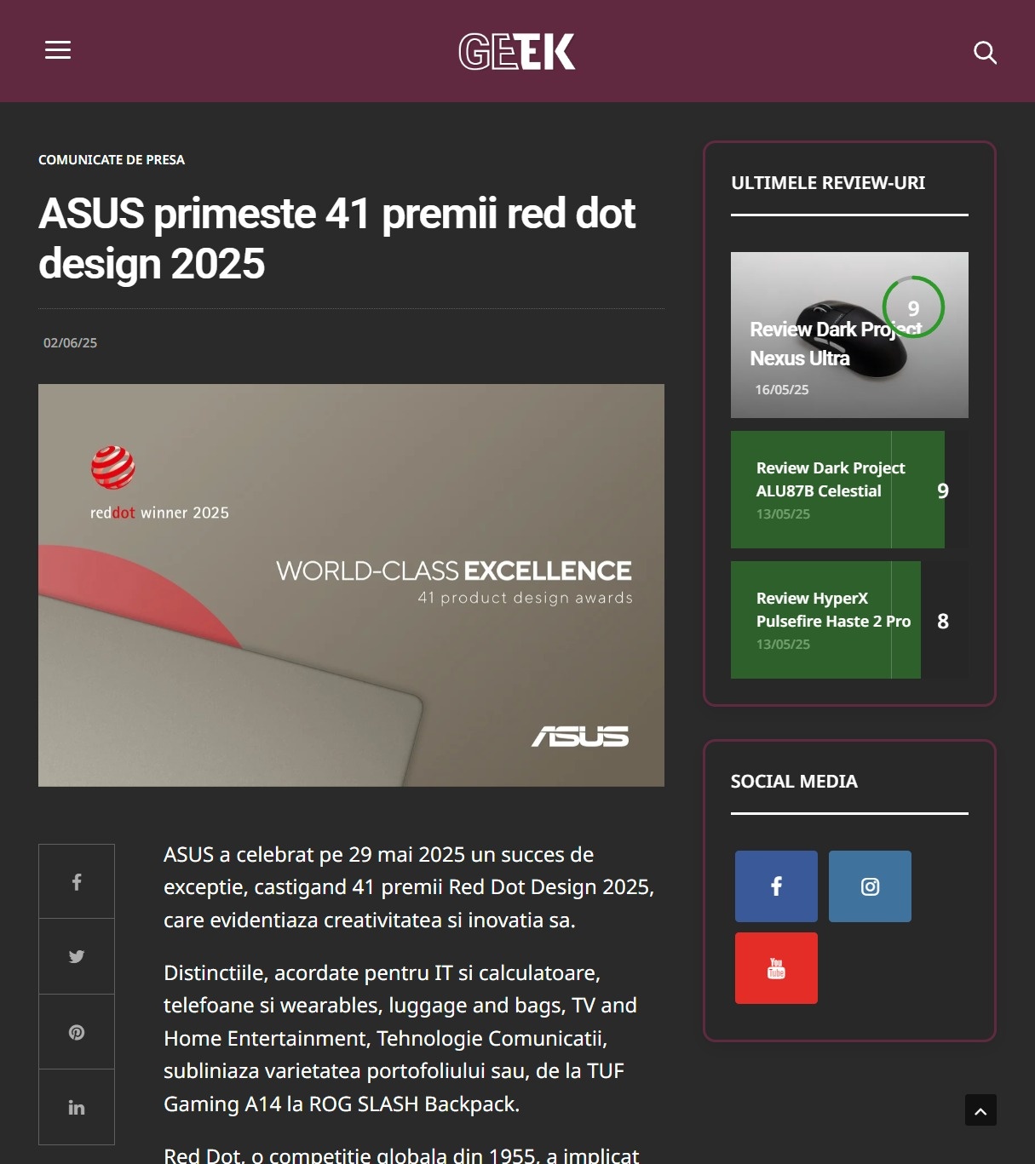
Task: Click the score 8 beside HyperX Pulsefire
Action: pos(943,622)
